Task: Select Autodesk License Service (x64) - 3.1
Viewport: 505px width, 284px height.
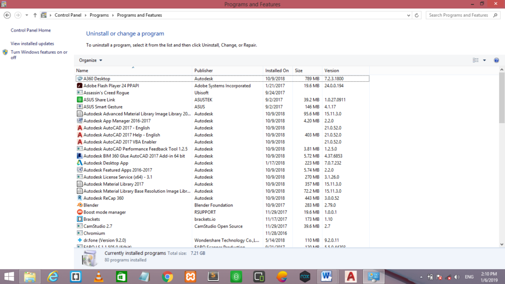Action: (222, 177)
